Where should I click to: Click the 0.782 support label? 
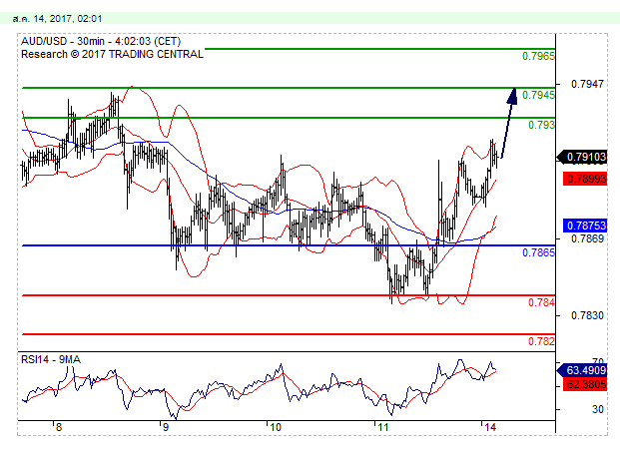(541, 341)
